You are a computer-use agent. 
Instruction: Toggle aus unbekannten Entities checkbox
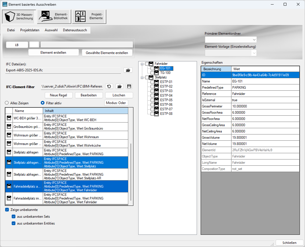click(14, 223)
